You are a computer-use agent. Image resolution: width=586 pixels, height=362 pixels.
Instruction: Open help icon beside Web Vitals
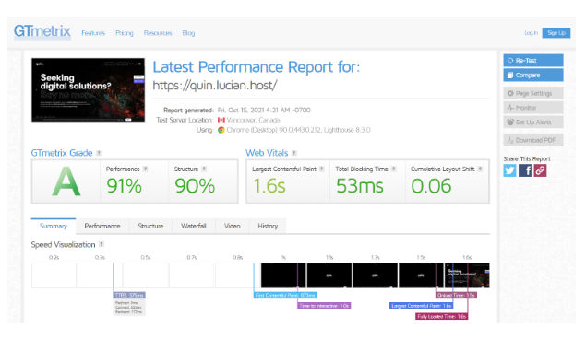pyautogui.click(x=294, y=153)
